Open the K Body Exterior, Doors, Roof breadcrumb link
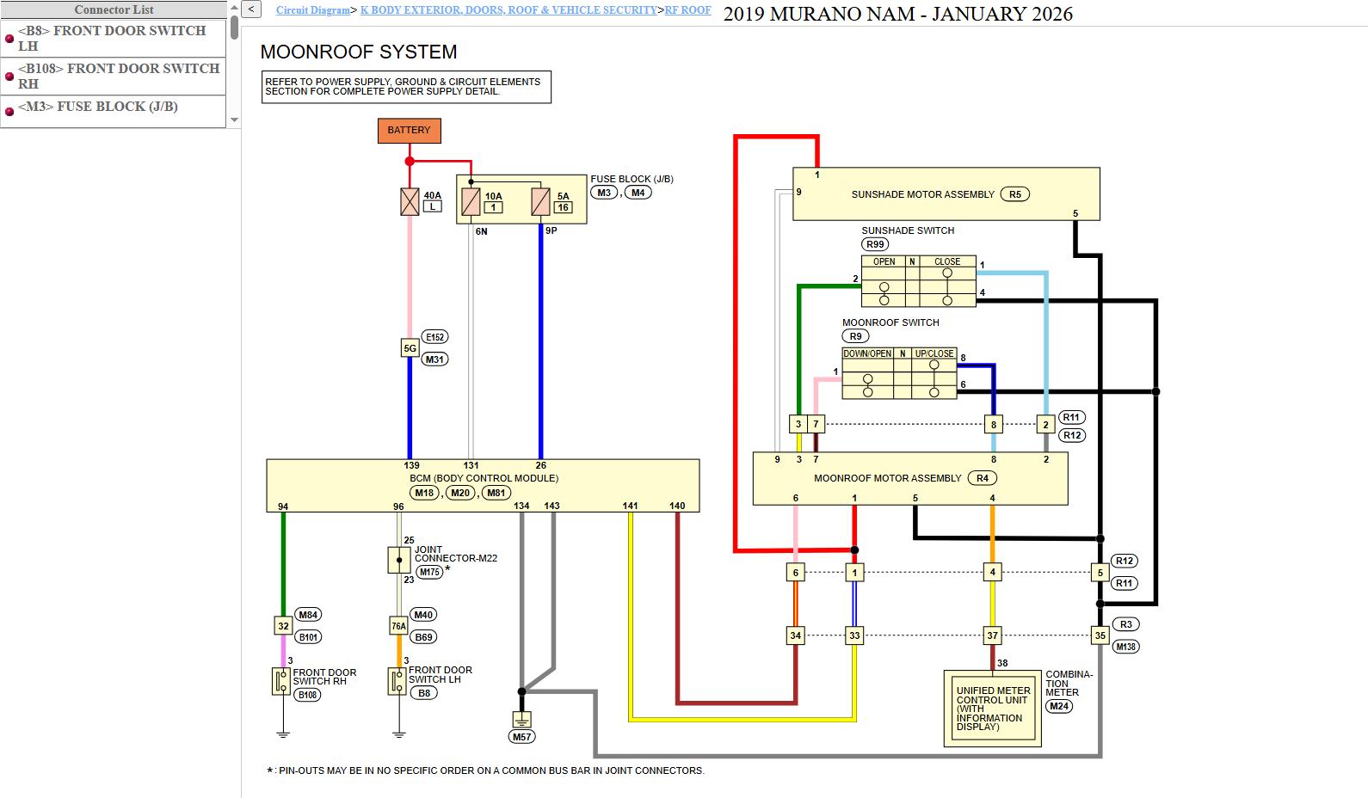Screen dimensions: 1368x798 click(x=508, y=10)
